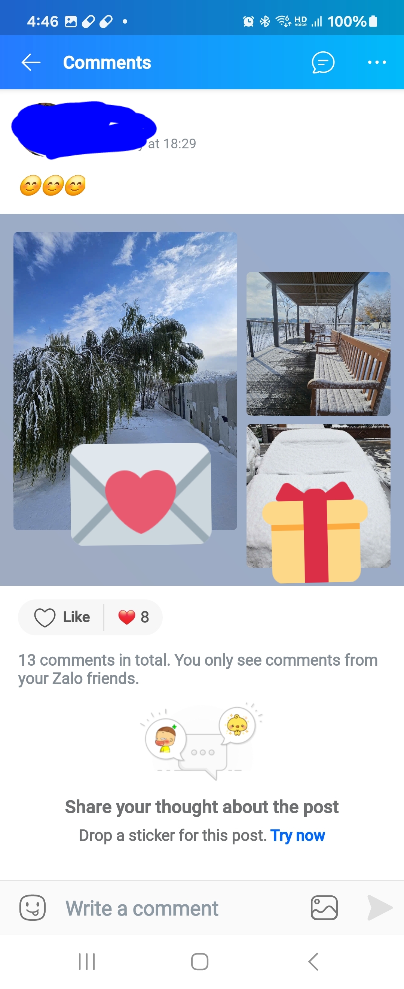The width and height of the screenshot is (404, 989).
Task: Open the snowy bench pavilion photo
Action: (318, 344)
